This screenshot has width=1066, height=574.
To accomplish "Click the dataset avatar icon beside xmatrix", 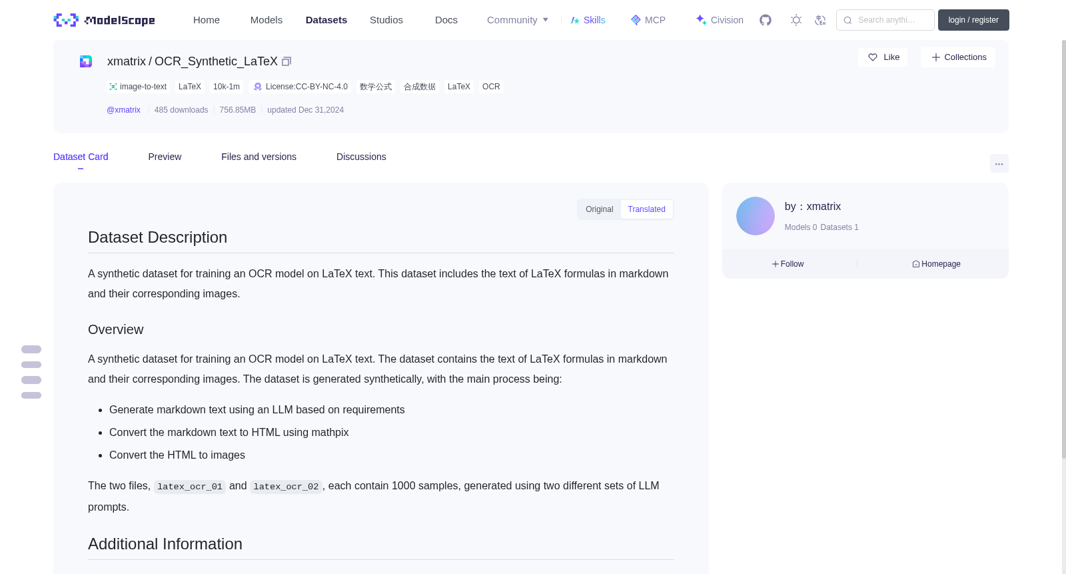I will click(x=86, y=61).
